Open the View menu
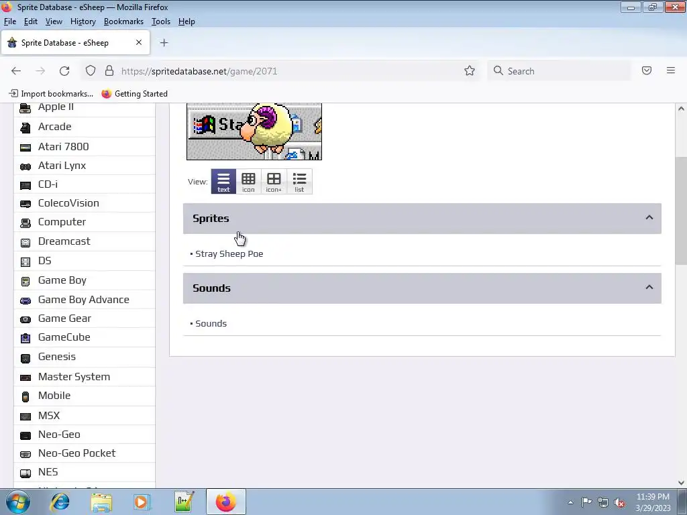 coord(54,21)
